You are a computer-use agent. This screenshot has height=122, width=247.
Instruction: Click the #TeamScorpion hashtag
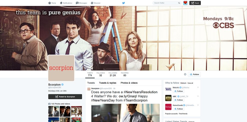click(135, 100)
